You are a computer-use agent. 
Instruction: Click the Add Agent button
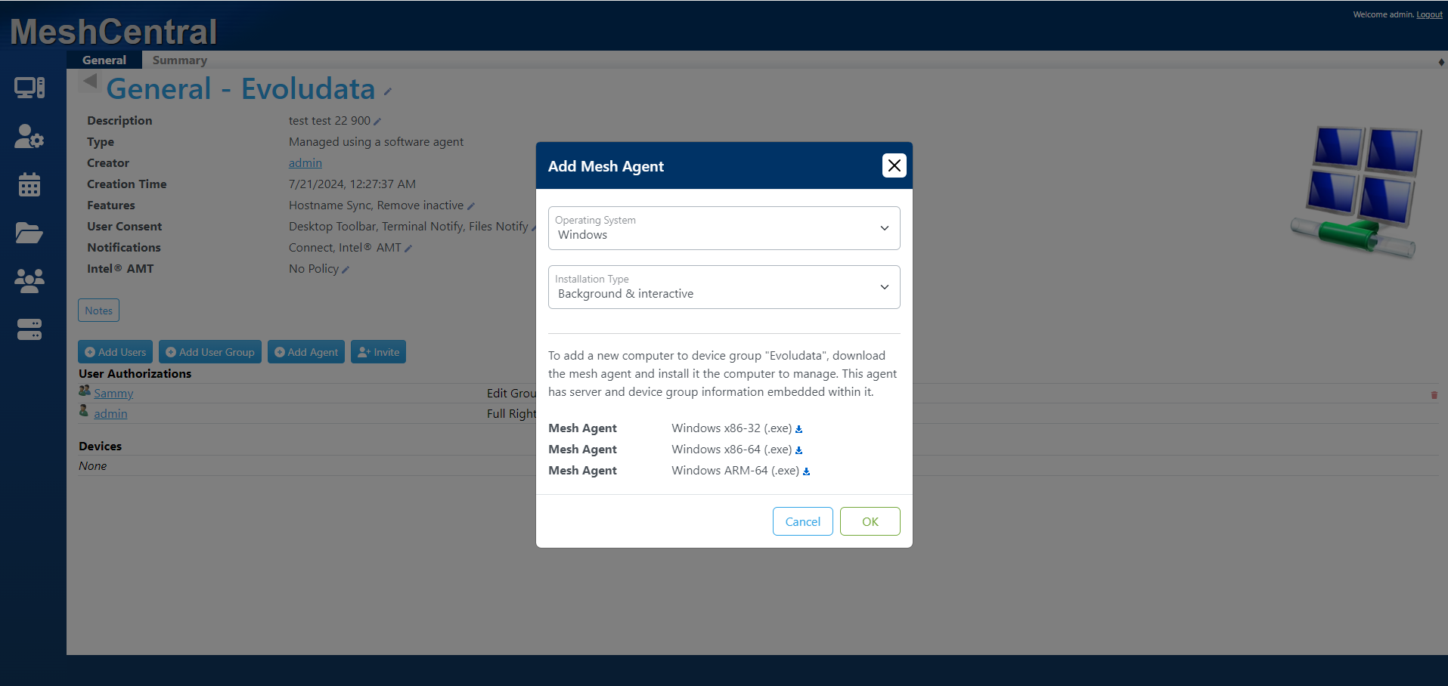pos(306,352)
